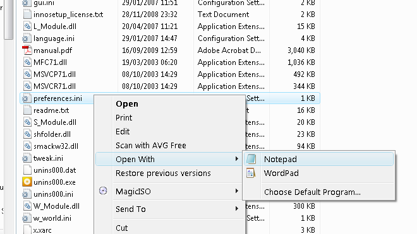The image size is (417, 234).
Task: Select the preferences.ini gear icon
Action: point(27,98)
